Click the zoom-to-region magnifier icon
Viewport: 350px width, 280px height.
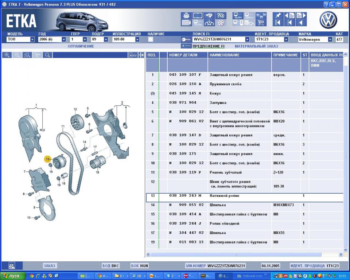coord(27,55)
